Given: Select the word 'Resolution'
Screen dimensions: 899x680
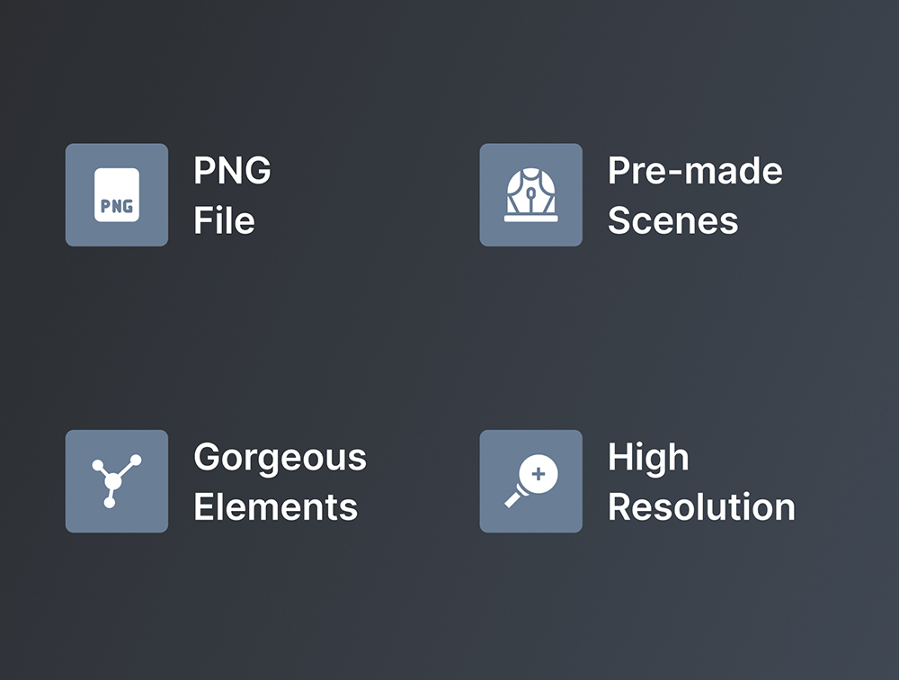Looking at the screenshot, I should (701, 506).
